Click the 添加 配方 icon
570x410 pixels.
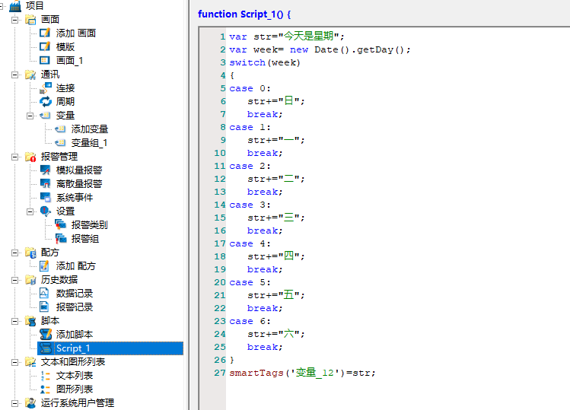(44, 266)
